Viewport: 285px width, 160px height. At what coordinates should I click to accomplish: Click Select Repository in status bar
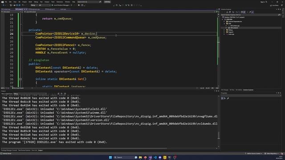(271, 153)
